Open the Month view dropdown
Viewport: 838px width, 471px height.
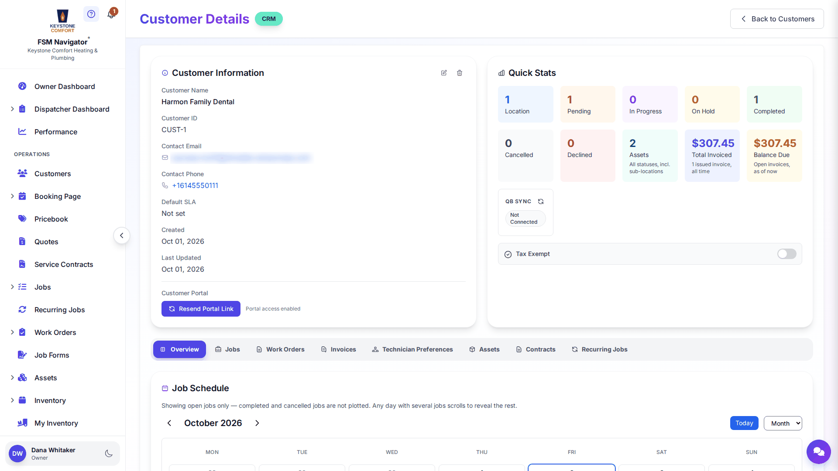[x=783, y=423]
